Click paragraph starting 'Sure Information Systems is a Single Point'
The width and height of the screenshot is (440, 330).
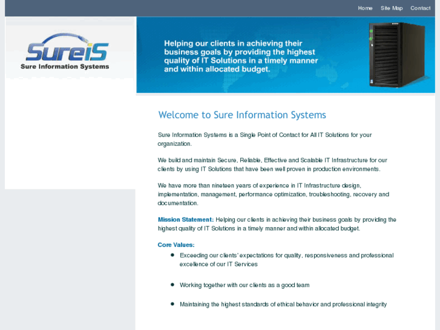[264, 139]
